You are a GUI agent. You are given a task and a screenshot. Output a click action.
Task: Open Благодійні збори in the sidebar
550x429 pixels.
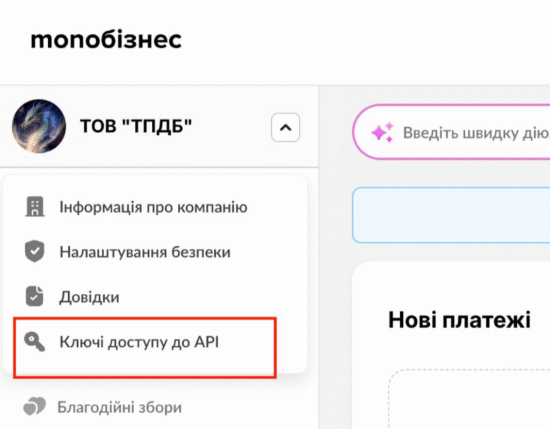click(119, 408)
